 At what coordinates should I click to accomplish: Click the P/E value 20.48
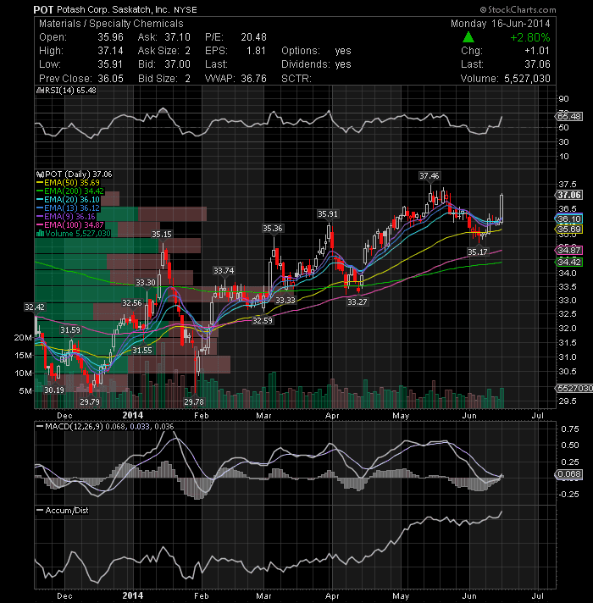[253, 37]
